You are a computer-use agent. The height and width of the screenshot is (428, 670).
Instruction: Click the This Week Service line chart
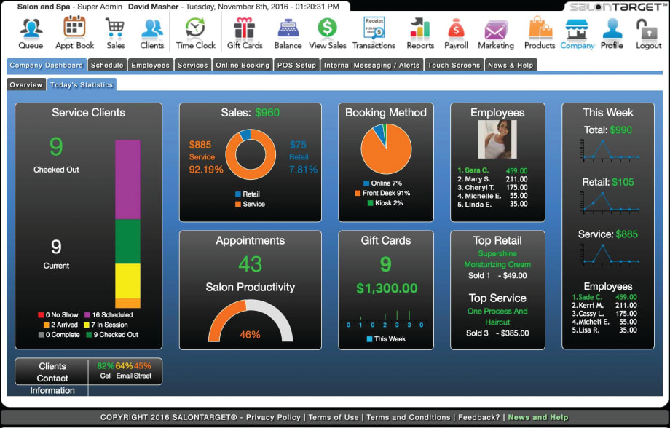[x=609, y=254]
